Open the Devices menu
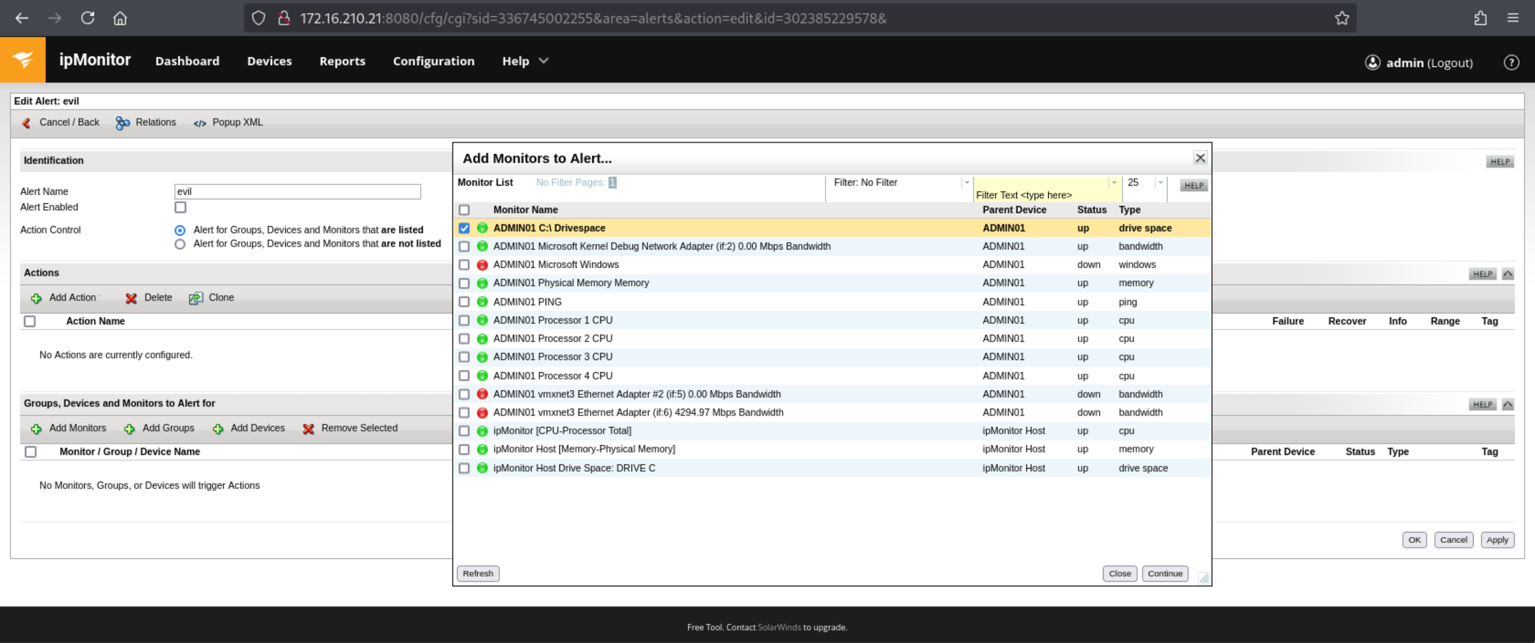 (x=270, y=61)
